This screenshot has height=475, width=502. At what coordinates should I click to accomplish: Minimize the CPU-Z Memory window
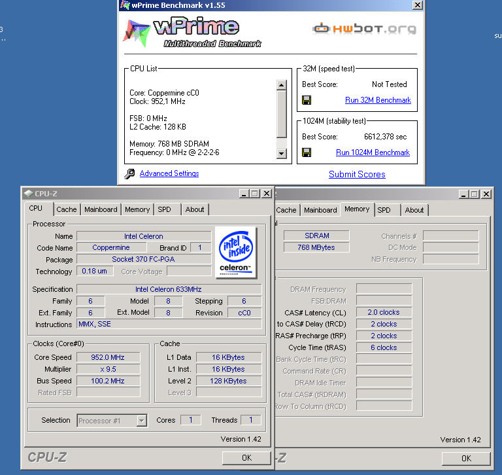tap(463, 194)
